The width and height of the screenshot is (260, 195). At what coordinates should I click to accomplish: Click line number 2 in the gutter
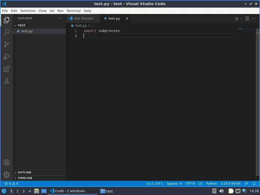76,36
